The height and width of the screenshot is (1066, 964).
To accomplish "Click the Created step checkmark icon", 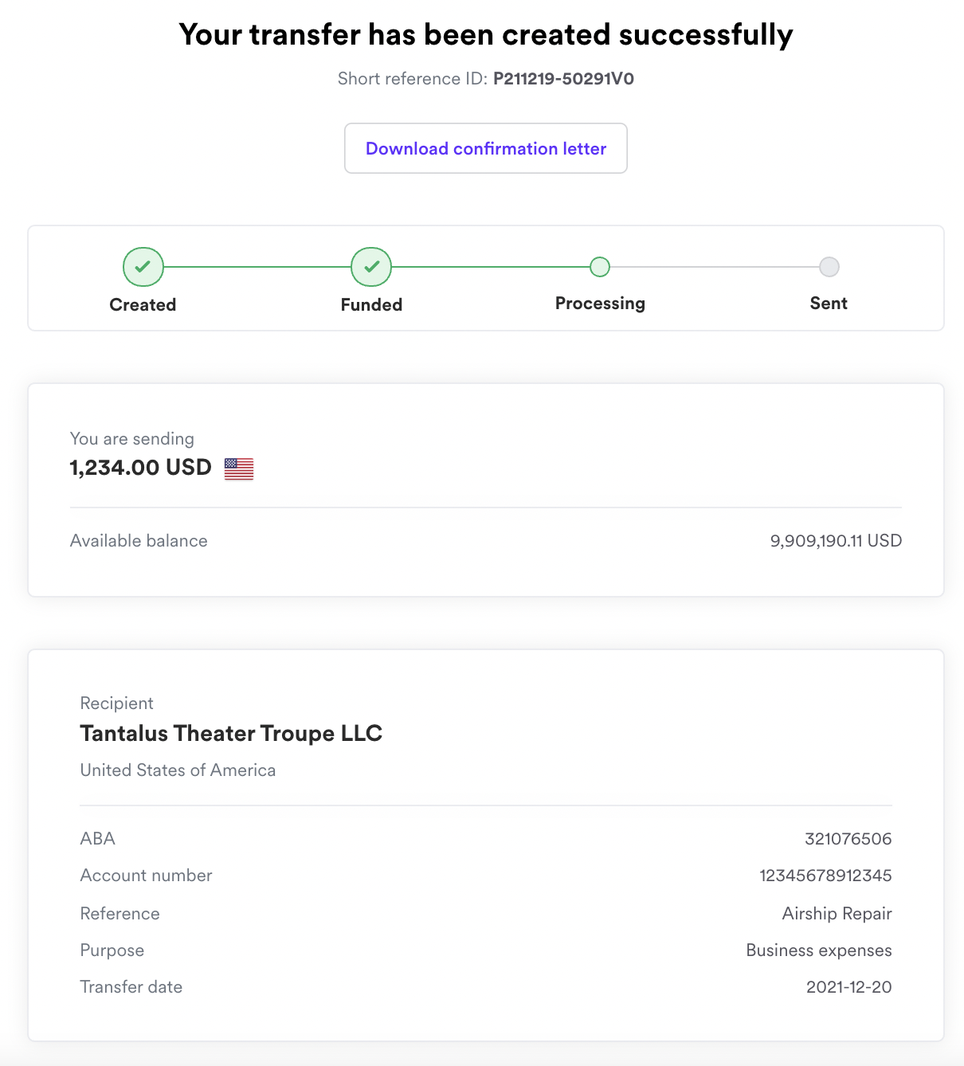I will coord(143,267).
